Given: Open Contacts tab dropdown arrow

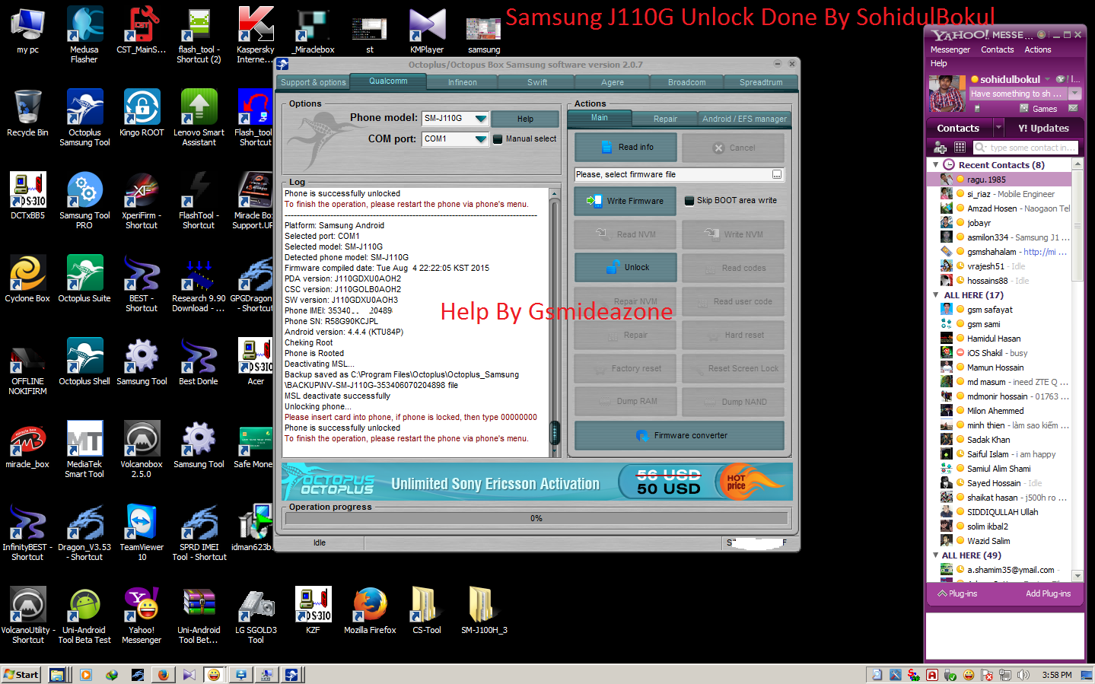Looking at the screenshot, I should pyautogui.click(x=998, y=129).
